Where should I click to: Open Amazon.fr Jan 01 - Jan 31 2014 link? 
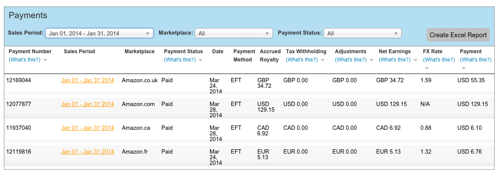click(88, 151)
